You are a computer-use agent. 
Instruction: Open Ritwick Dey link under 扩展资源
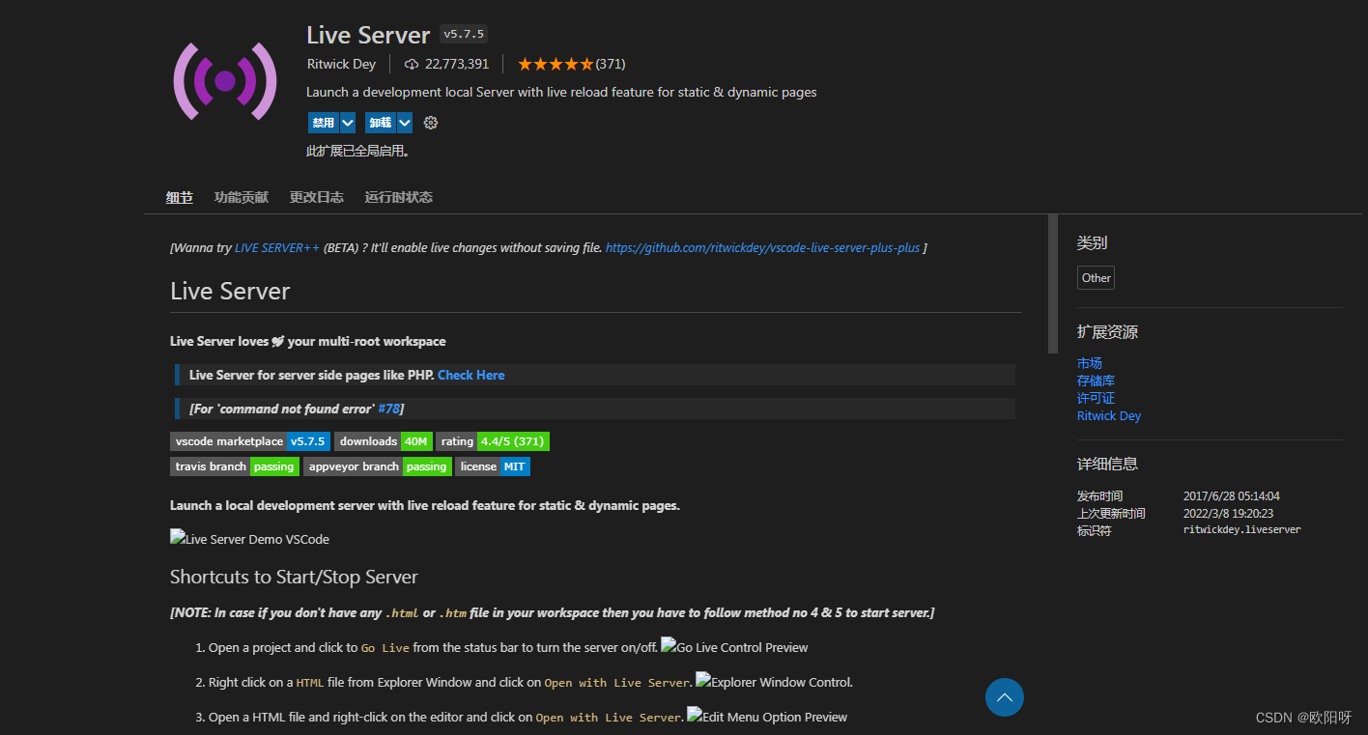click(x=1109, y=415)
